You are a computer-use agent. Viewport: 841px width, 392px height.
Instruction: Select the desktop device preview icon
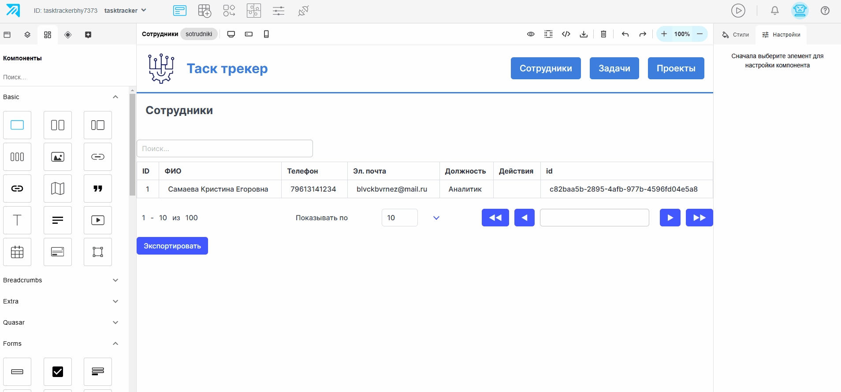point(231,34)
